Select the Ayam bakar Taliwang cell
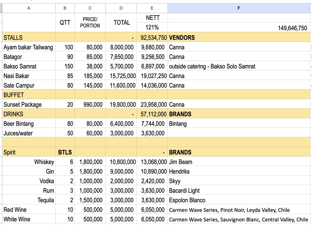Screen dimensions: 312x225 coord(29,47)
